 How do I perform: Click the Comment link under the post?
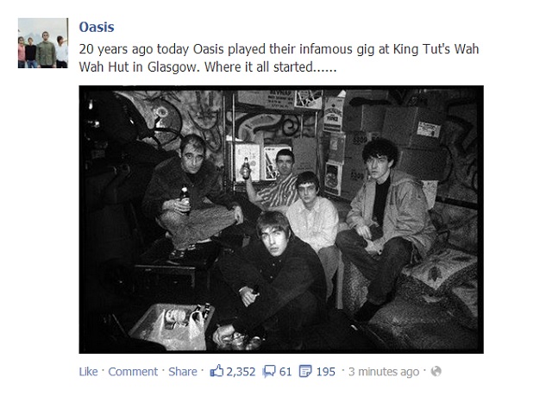point(131,372)
